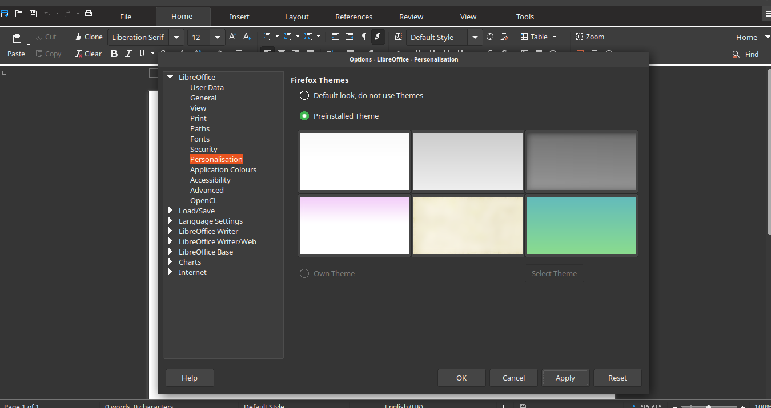Open the Liberation Serif font name dropdown
The height and width of the screenshot is (408, 771).
(x=177, y=37)
